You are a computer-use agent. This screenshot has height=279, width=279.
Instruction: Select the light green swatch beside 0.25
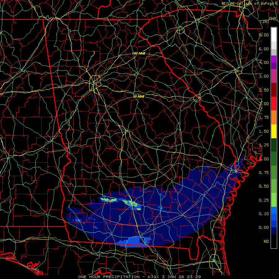click(274, 200)
